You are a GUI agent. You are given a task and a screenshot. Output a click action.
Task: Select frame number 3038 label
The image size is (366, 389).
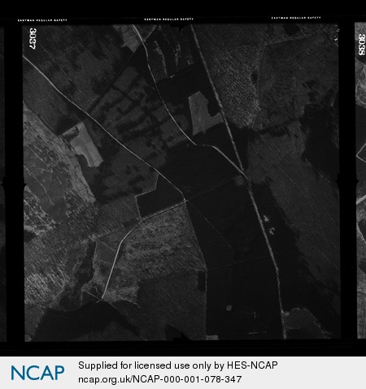coord(362,45)
